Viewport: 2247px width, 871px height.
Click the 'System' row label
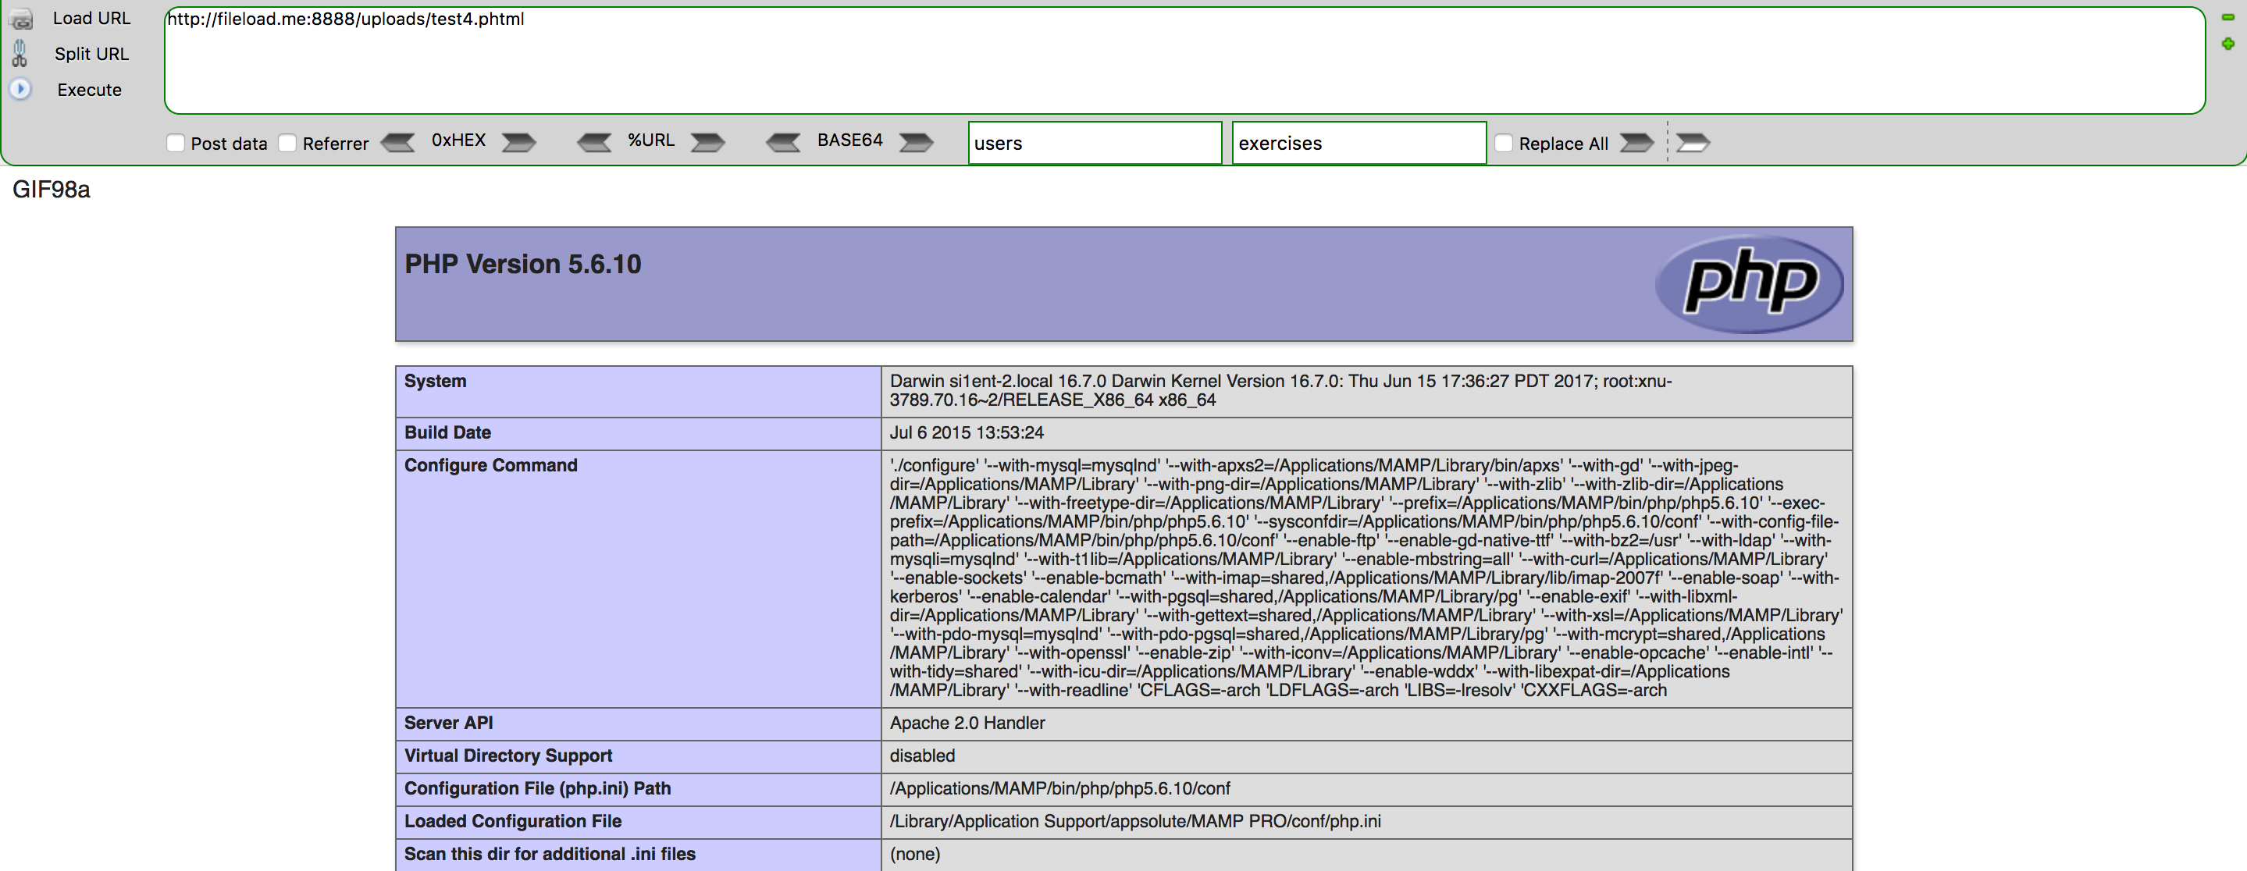pos(436,381)
